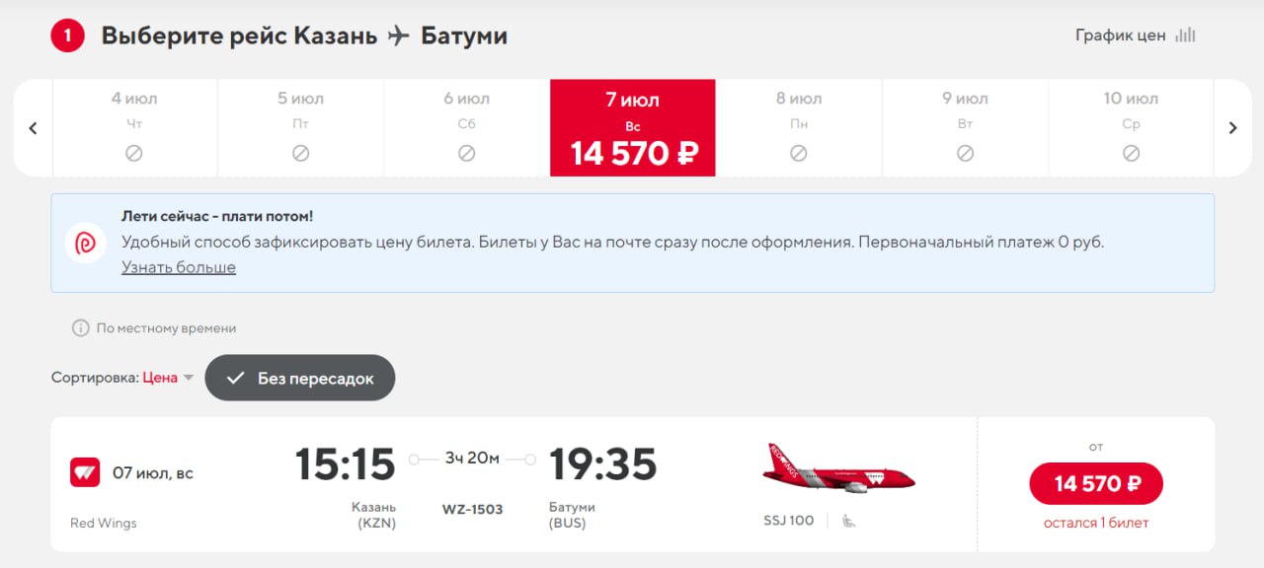Image resolution: width=1264 pixels, height=568 pixels.
Task: Select the 7 июл date tab
Action: [x=633, y=128]
